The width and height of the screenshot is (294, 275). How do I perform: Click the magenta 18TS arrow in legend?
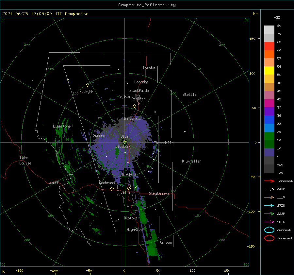[x=269, y=222]
